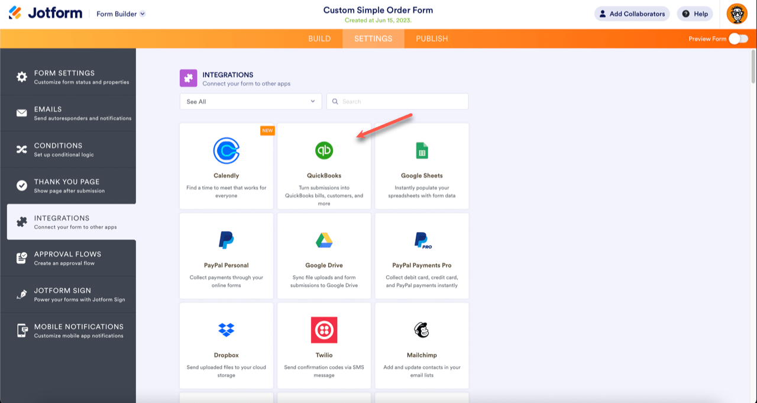Image resolution: width=757 pixels, height=403 pixels.
Task: Click 'Created at Jun 15, 2023.' text
Action: (378, 20)
